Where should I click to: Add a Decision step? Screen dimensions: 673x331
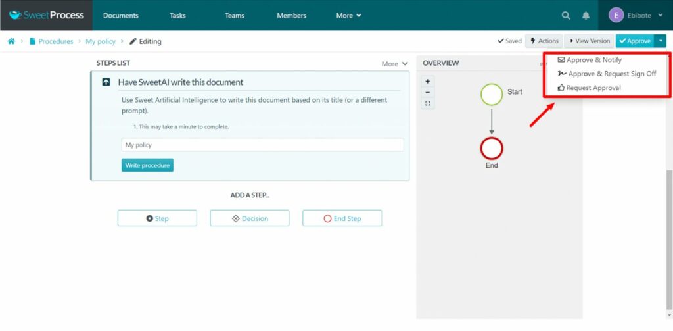249,218
